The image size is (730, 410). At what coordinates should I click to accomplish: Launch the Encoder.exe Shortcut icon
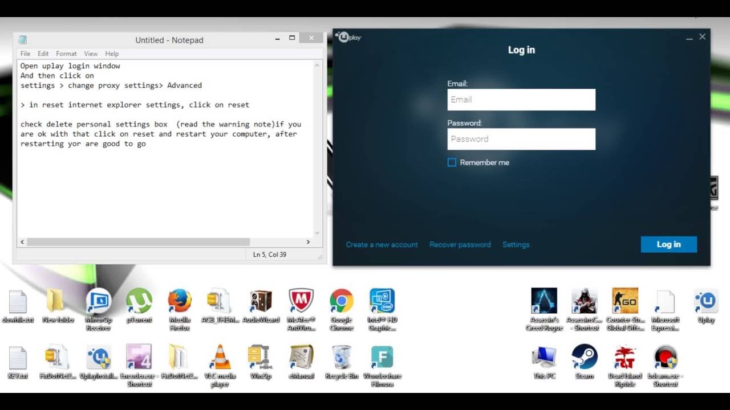[139, 366]
